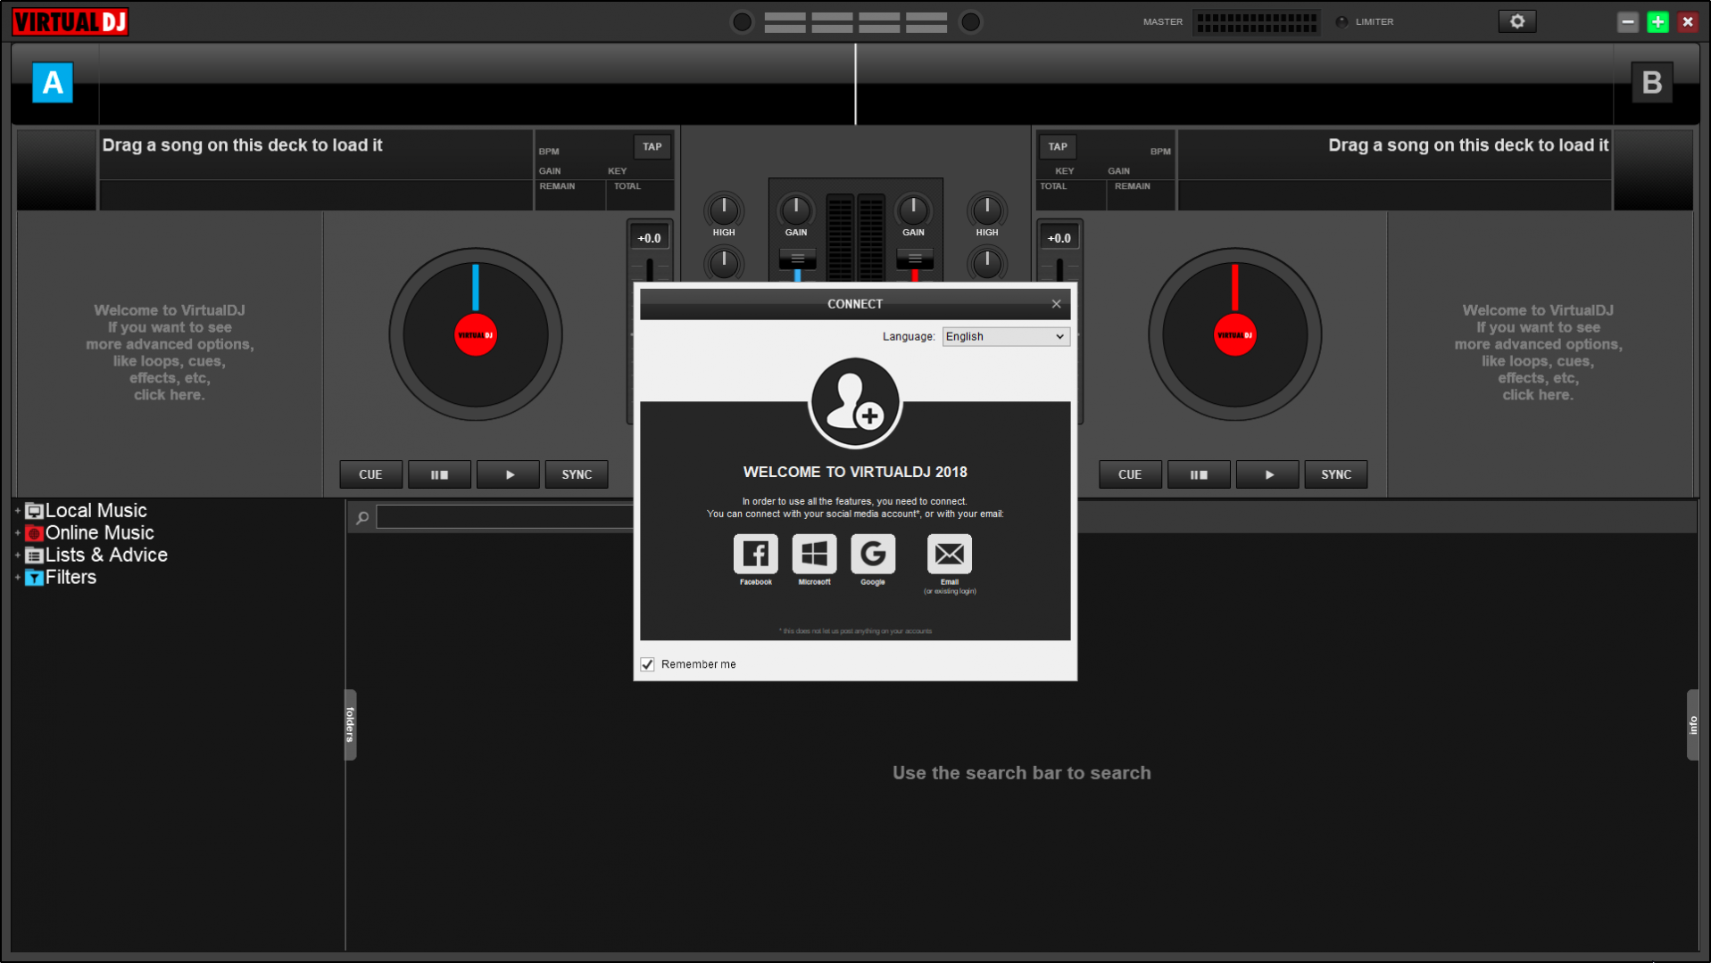The width and height of the screenshot is (1711, 963).
Task: Click left knob below HIGH
Action: pyautogui.click(x=724, y=263)
